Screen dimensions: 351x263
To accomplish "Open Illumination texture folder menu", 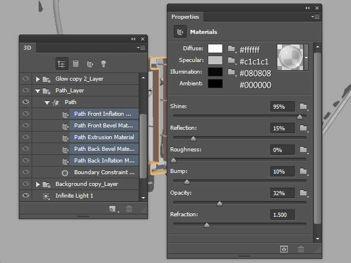I will pyautogui.click(x=232, y=72).
